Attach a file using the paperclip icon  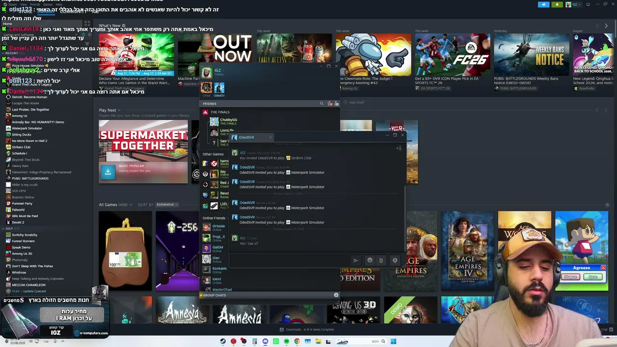click(x=381, y=260)
